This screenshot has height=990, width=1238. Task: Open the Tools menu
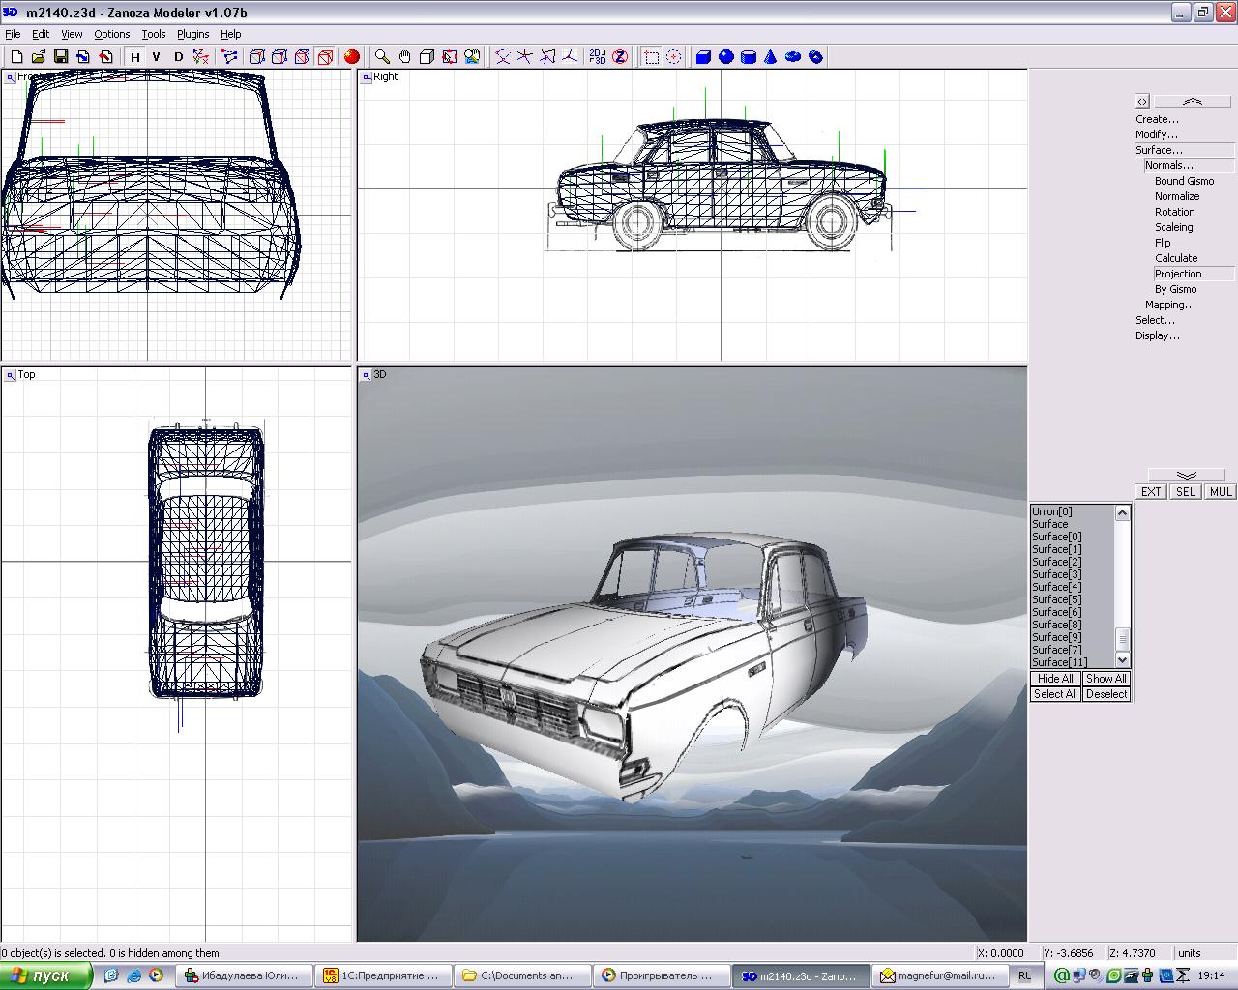(x=154, y=34)
